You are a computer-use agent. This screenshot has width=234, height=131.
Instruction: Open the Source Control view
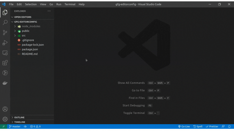pos(5,32)
